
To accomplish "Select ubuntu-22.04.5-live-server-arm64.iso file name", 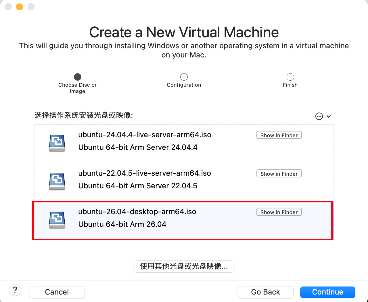I will (x=145, y=173).
